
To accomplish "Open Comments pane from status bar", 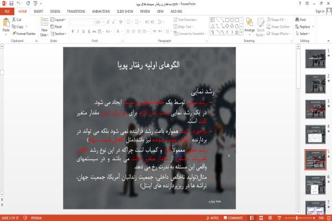I will click(x=233, y=218).
